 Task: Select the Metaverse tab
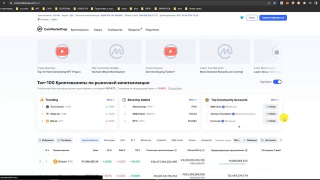tap(145, 140)
